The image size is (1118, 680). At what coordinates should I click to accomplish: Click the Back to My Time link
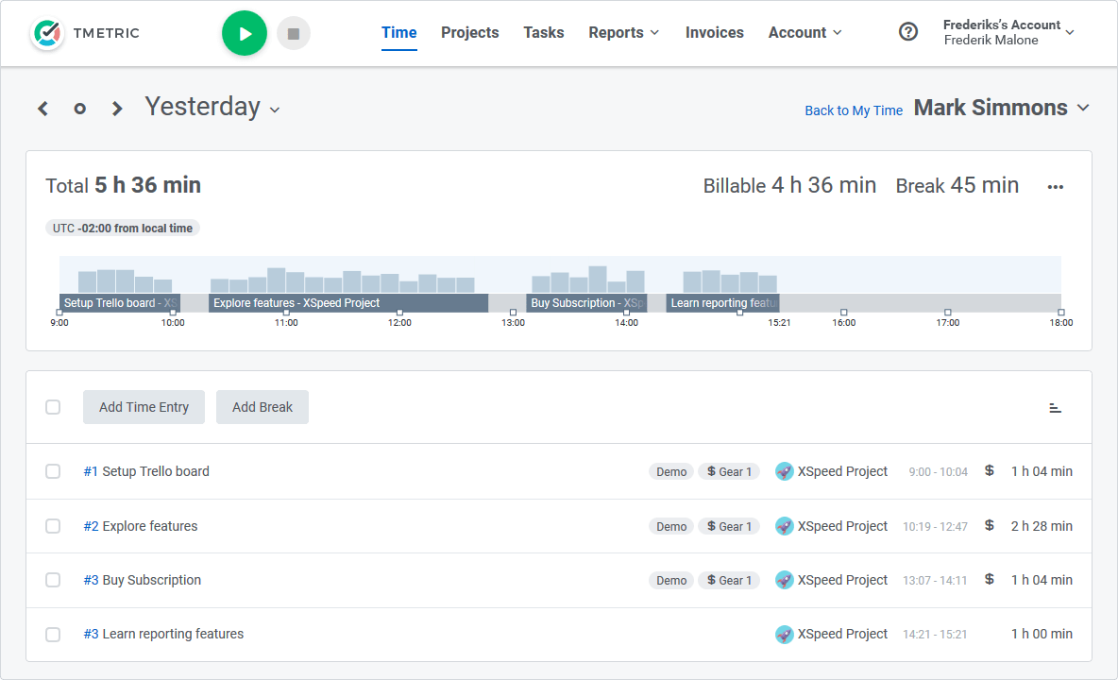[x=853, y=110]
